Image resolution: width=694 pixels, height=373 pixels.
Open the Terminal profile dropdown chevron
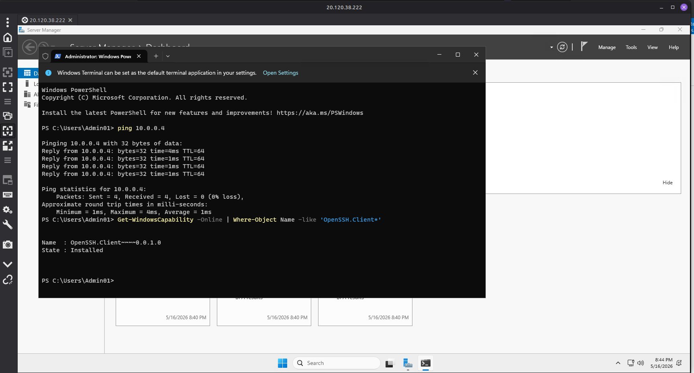168,56
